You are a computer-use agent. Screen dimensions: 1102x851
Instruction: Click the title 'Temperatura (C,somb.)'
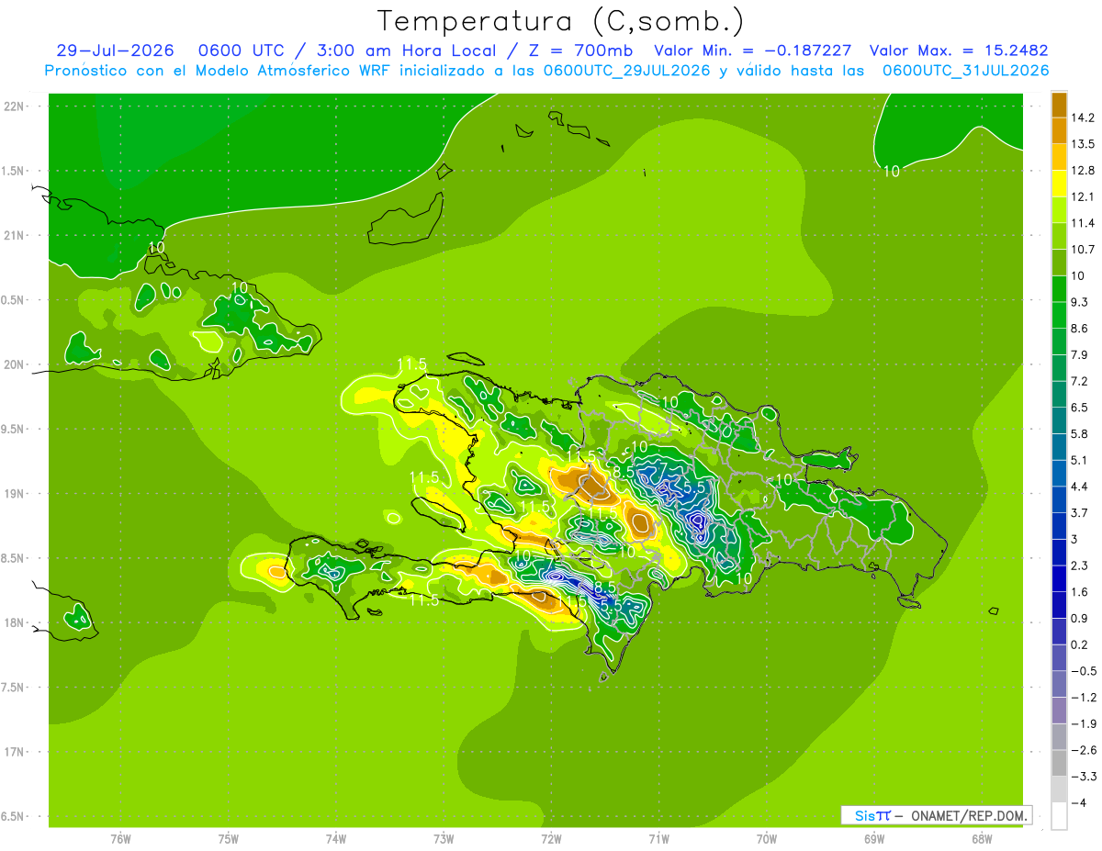[x=561, y=21]
